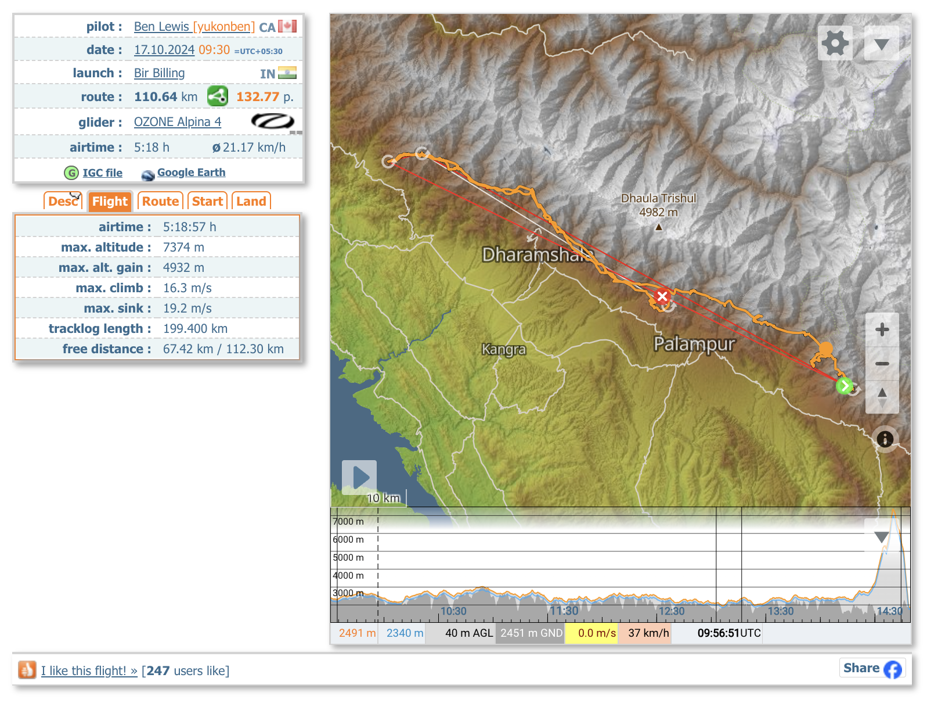927x703 pixels.
Task: Zoom in on the map
Action: [x=882, y=330]
